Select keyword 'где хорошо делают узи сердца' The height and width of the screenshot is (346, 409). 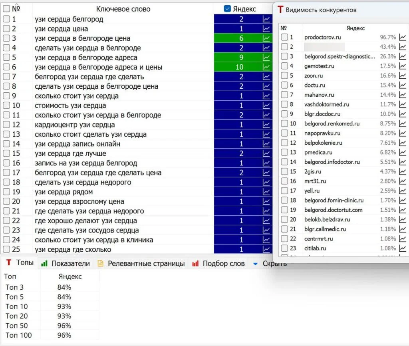pos(86,221)
